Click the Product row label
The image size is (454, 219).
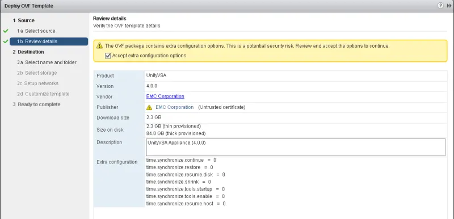tap(105, 76)
